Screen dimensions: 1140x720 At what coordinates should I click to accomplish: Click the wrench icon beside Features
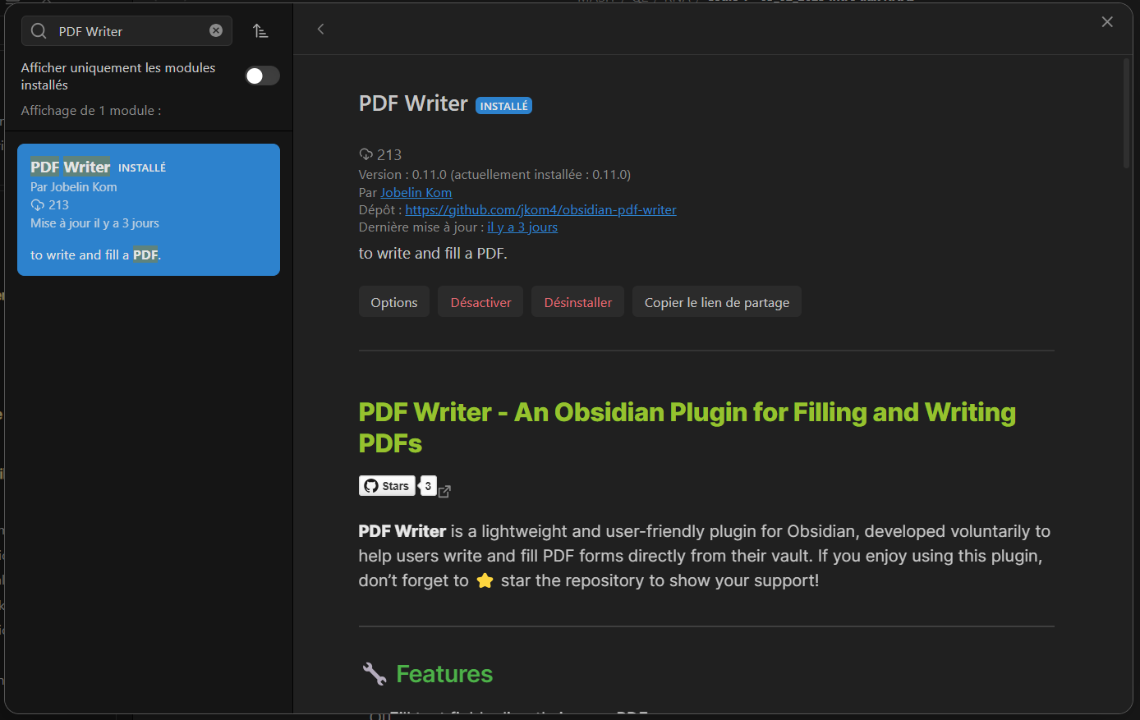(375, 674)
